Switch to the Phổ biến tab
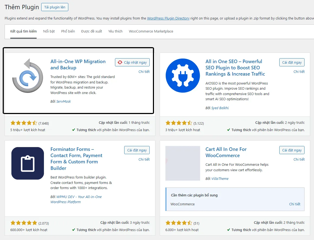The width and height of the screenshot is (314, 240). pos(68,31)
